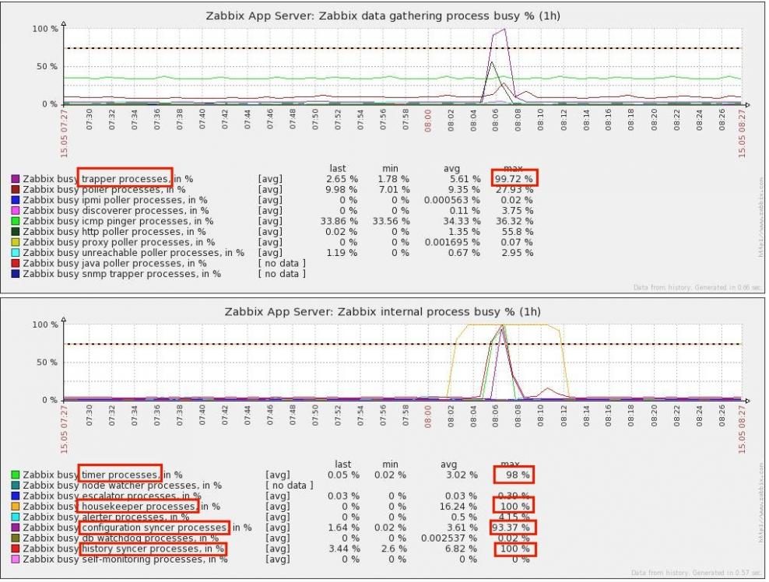Click 'Zabbix busy discoverer processes' label
The image size is (769, 582).
116,211
